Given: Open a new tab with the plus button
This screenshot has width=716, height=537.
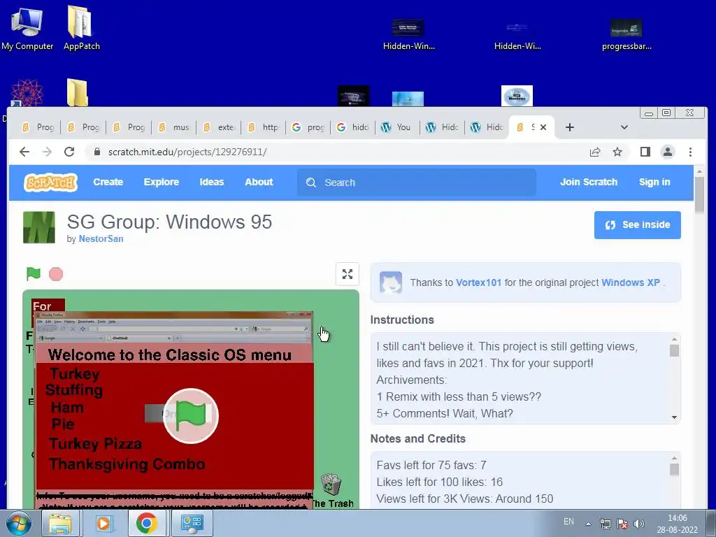Looking at the screenshot, I should pos(569,127).
